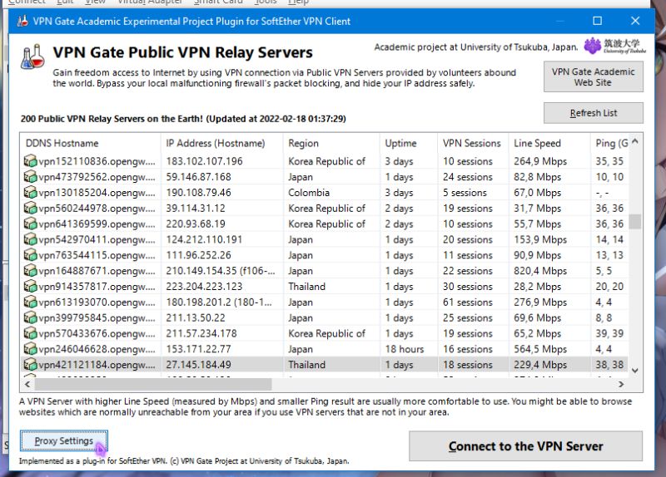
Task: Click server icon for vpn152110836 row
Action: pyautogui.click(x=31, y=161)
